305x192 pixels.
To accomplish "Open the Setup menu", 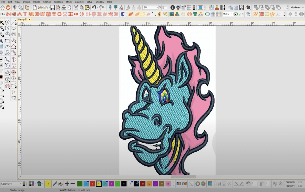I will (x=90, y=2).
